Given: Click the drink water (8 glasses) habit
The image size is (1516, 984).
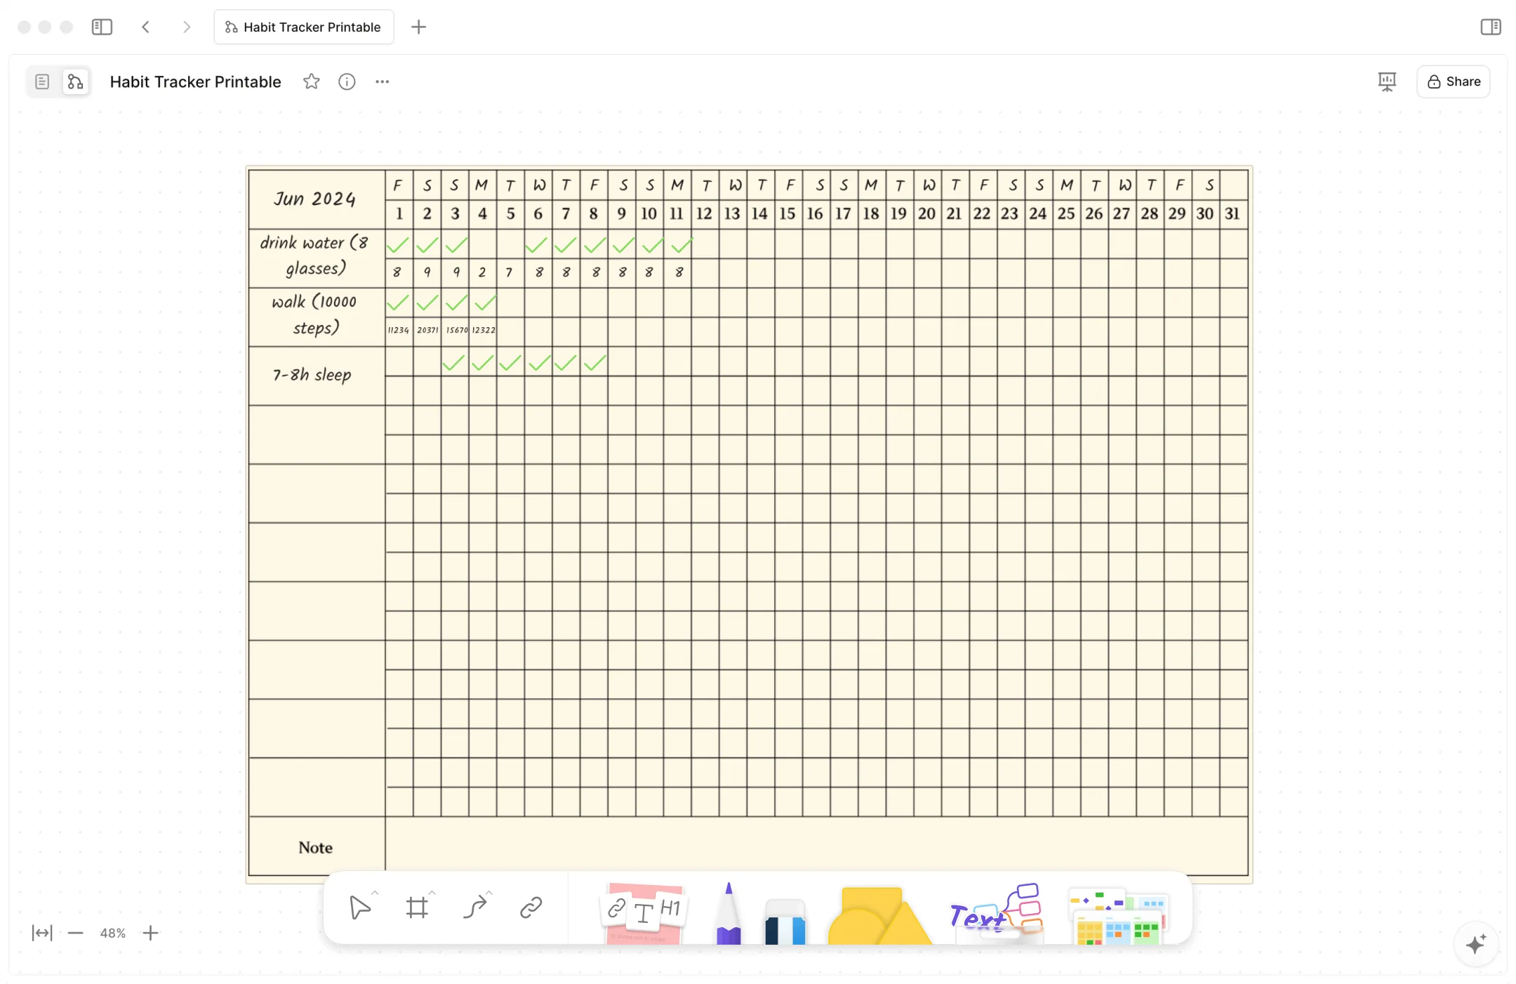Looking at the screenshot, I should [x=315, y=255].
